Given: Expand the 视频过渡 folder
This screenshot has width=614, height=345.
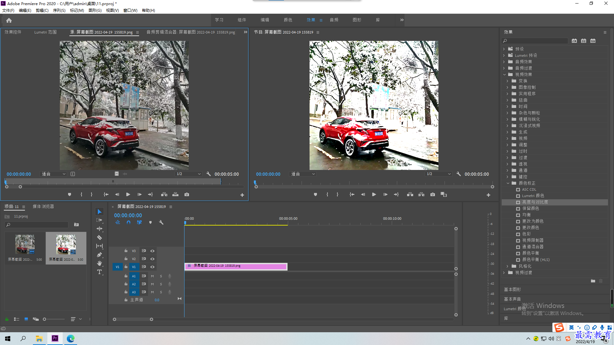Looking at the screenshot, I should (x=504, y=272).
